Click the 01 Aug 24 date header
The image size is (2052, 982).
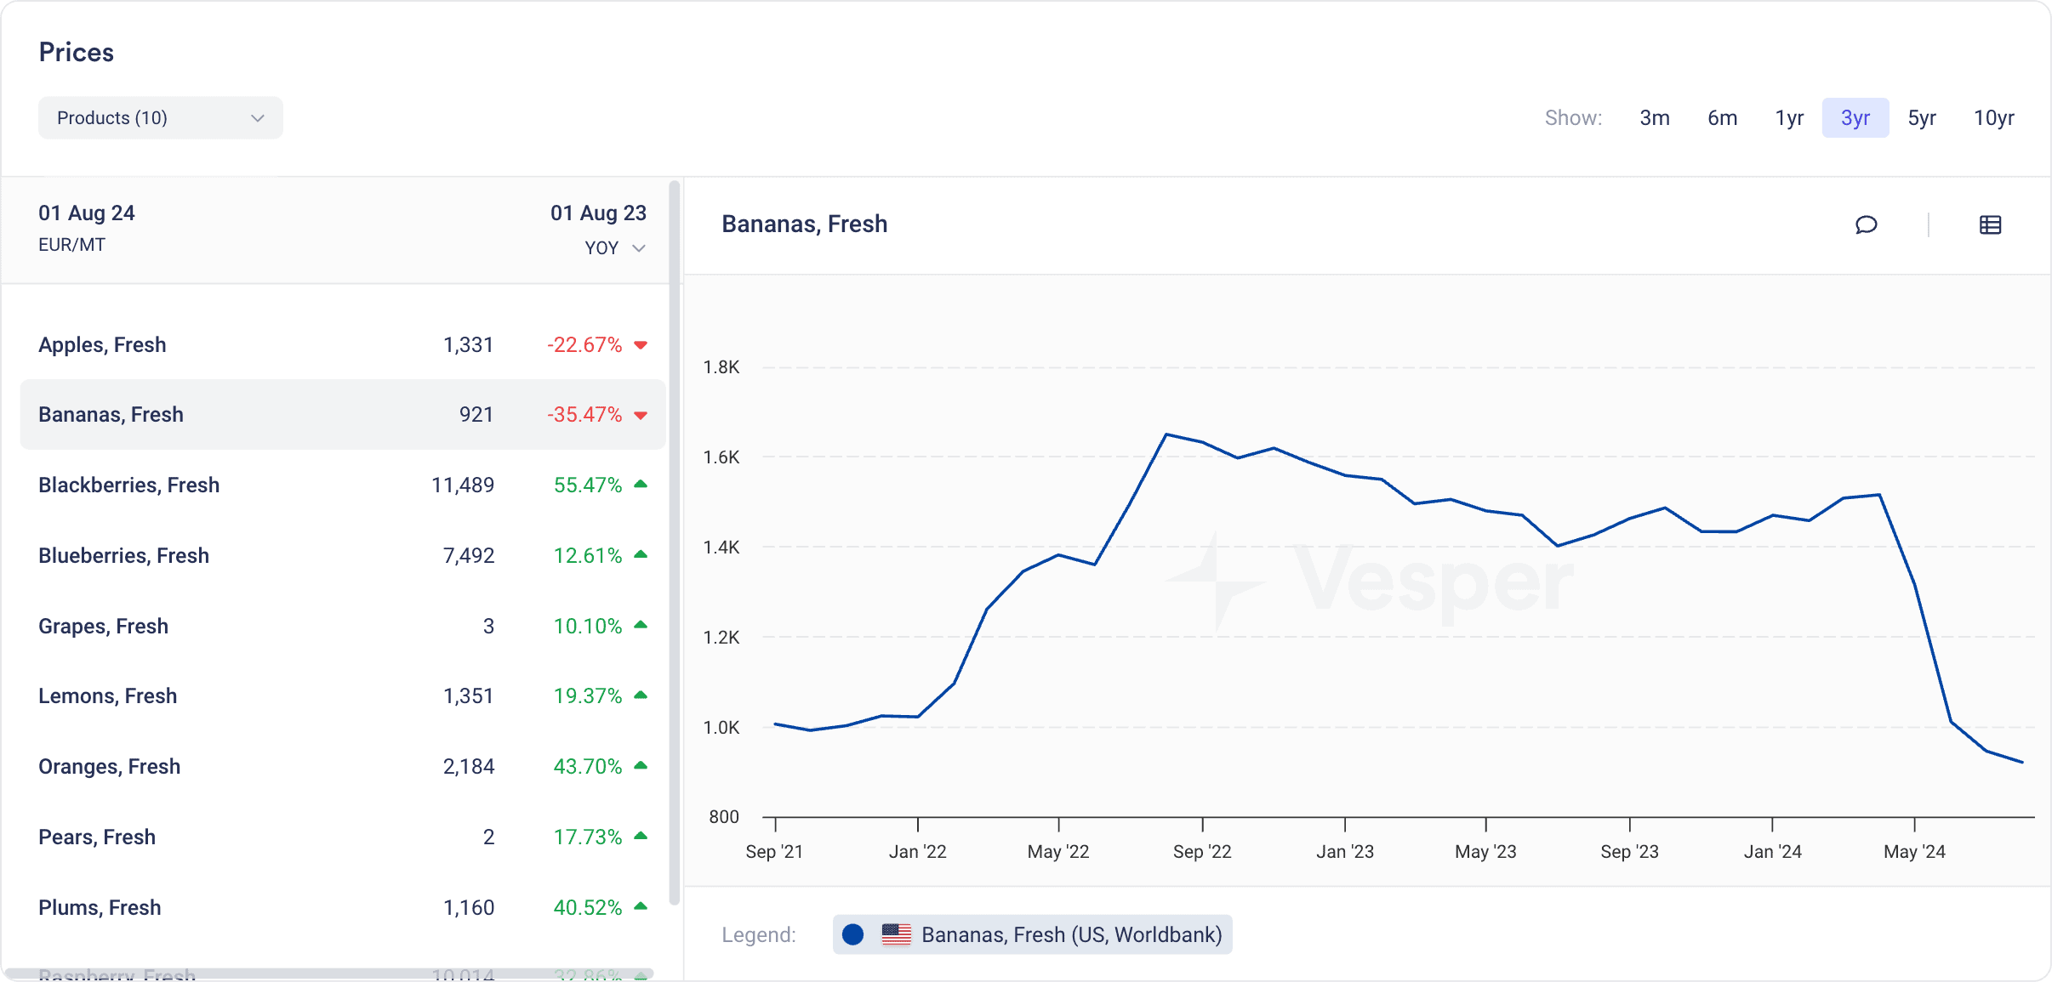tap(86, 213)
